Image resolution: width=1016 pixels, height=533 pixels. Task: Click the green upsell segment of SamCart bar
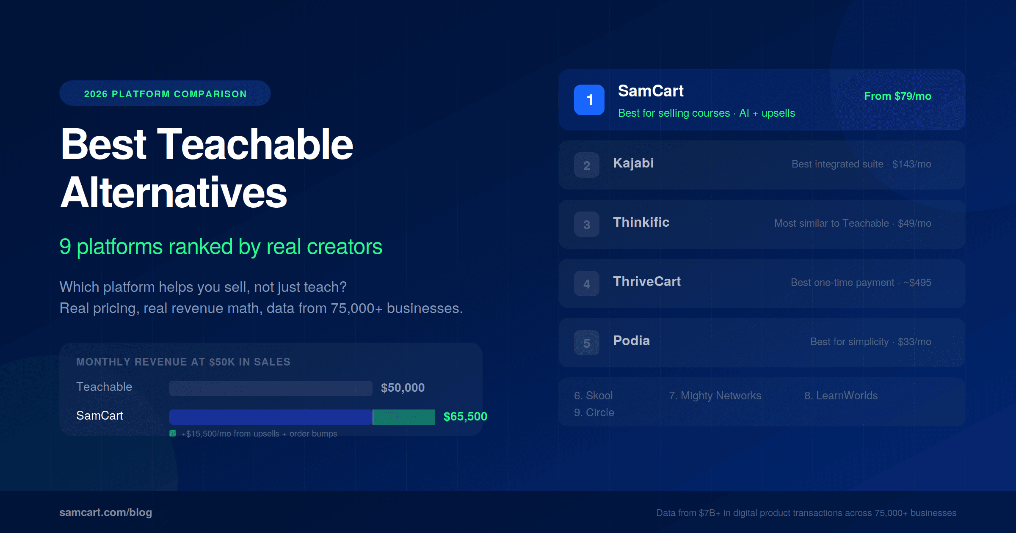(x=404, y=417)
